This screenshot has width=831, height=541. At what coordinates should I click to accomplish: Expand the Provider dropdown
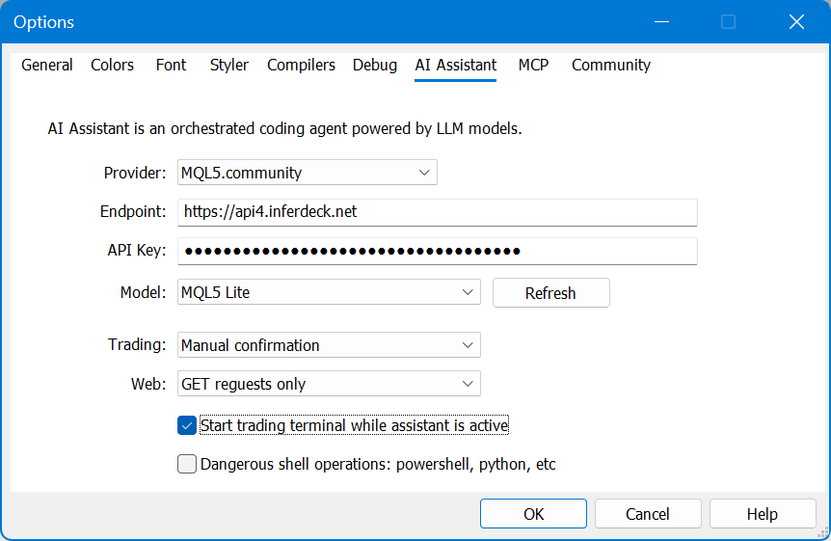pos(308,173)
